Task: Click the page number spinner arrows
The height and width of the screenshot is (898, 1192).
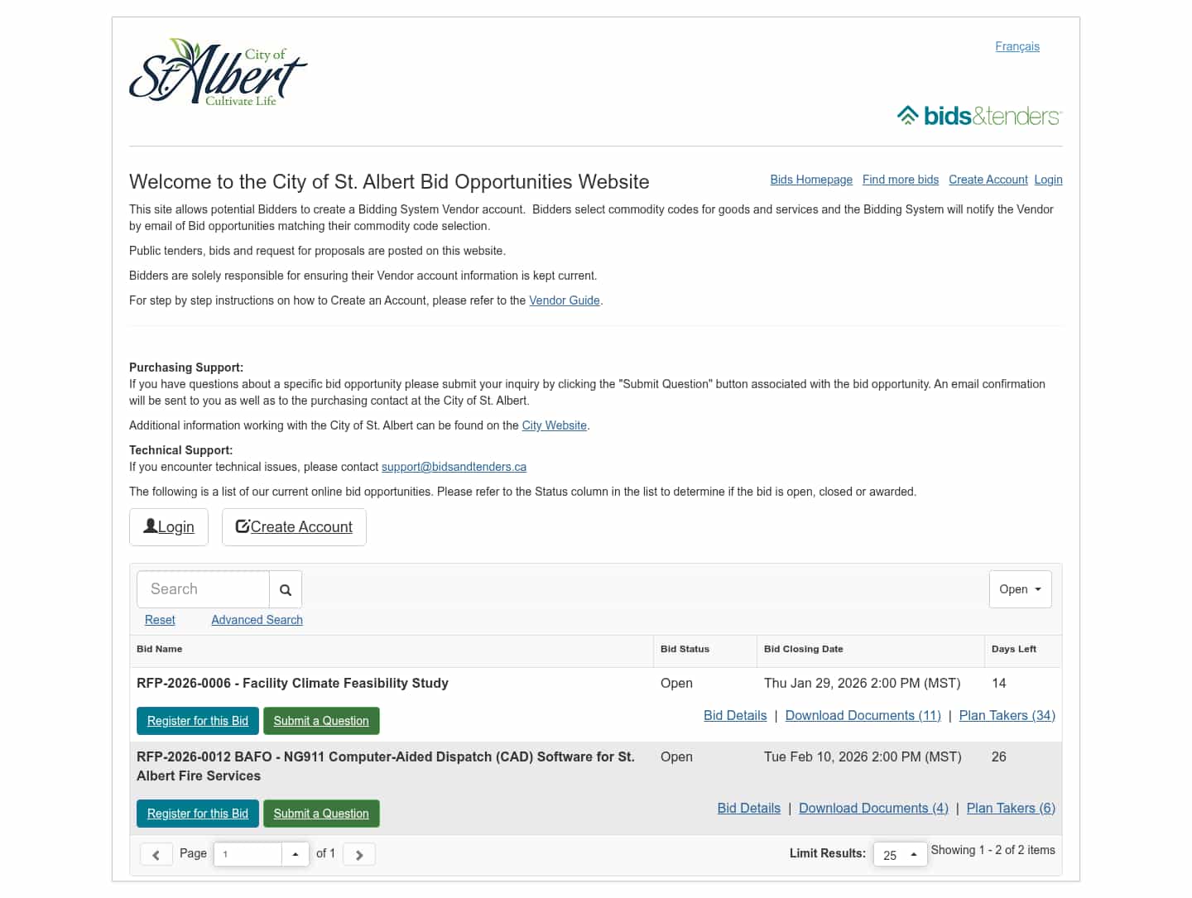Action: pyautogui.click(x=296, y=853)
